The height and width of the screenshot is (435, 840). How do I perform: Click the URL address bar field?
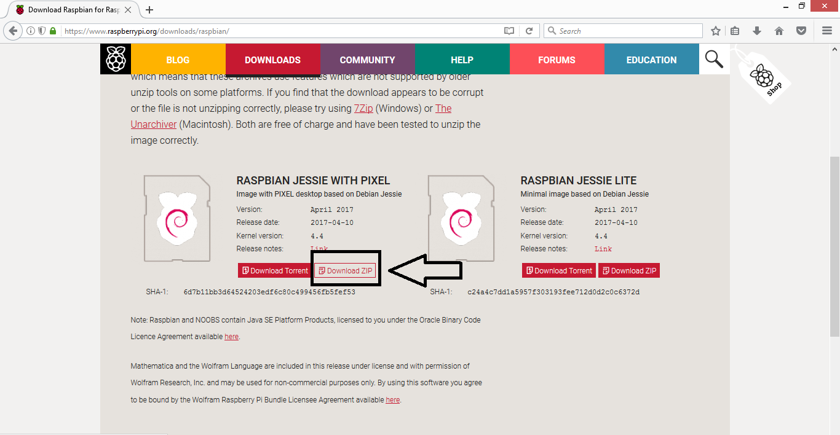coord(280,31)
